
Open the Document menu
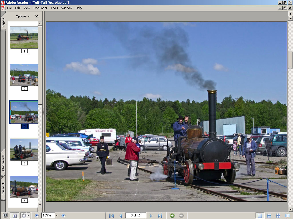click(x=40, y=8)
